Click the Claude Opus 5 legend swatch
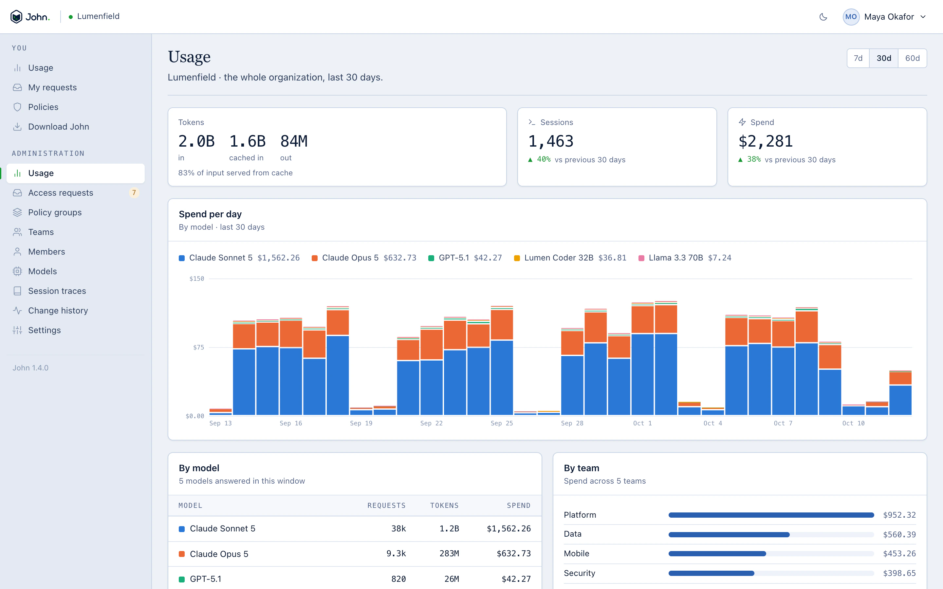 point(314,258)
